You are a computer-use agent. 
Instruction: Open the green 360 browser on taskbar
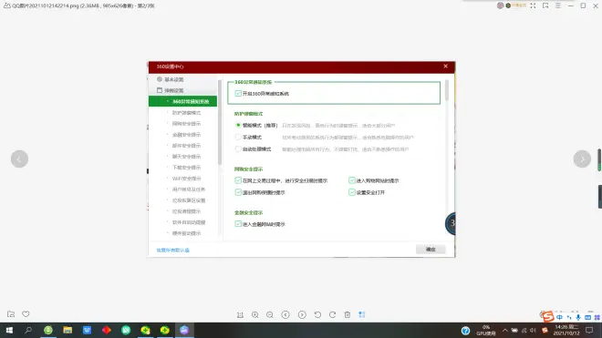[x=48, y=330]
